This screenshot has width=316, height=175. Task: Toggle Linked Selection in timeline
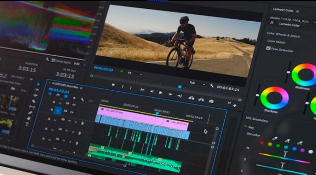pos(66,97)
